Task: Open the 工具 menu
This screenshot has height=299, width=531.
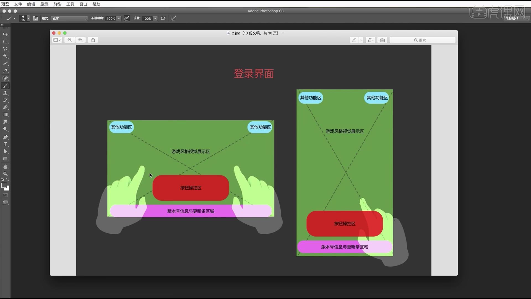Action: [x=70, y=4]
